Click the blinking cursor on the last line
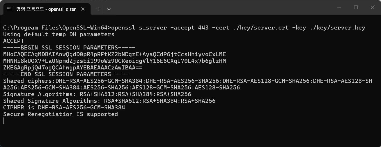Image resolution: width=381 pixels, height=147 pixels. click(3, 121)
